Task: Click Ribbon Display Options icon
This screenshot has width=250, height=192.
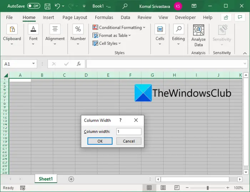Action: coord(194,6)
